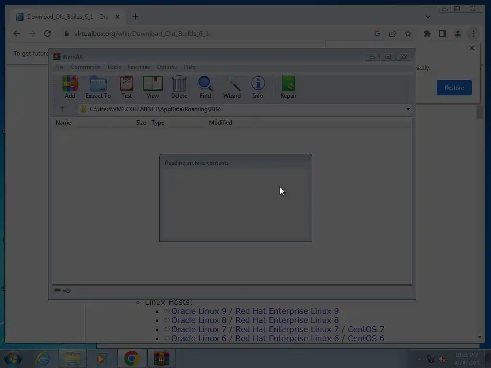Open the Commands menu

[85, 67]
